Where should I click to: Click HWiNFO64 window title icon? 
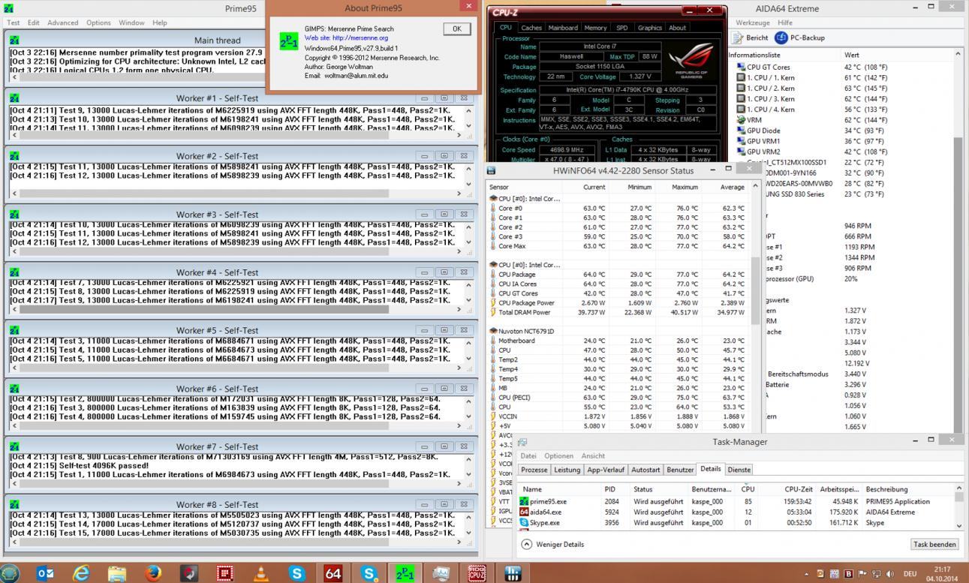click(492, 170)
